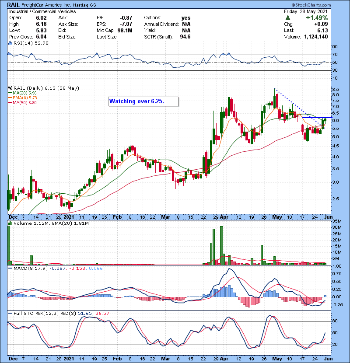Viewport: 350px width, 363px height.
Task: Click the stochastic %K value 51.65
Action: pyautogui.click(x=84, y=313)
